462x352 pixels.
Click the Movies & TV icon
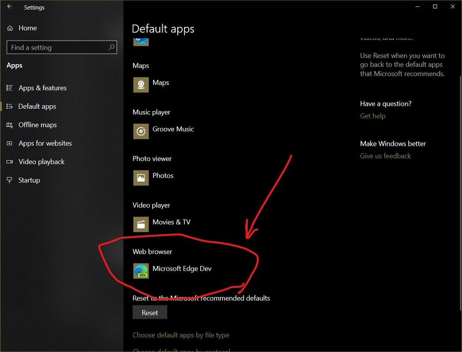click(141, 224)
